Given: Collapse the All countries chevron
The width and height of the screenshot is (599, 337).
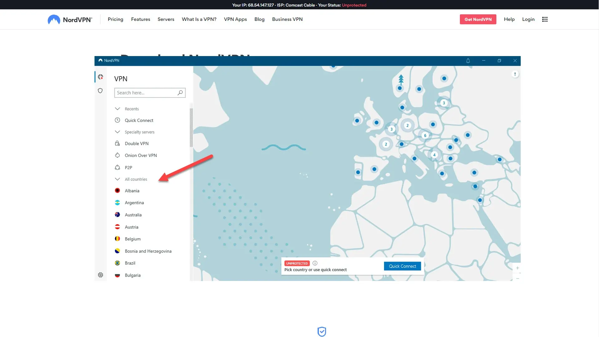Looking at the screenshot, I should click(x=117, y=179).
